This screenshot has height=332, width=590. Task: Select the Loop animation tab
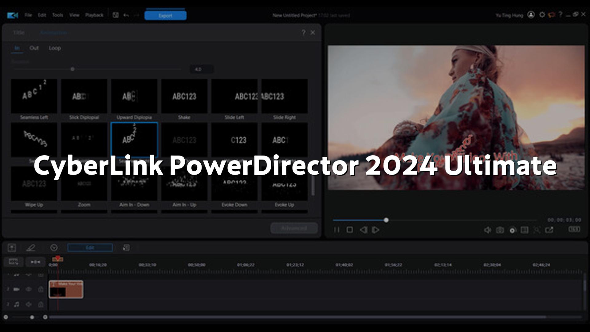55,48
